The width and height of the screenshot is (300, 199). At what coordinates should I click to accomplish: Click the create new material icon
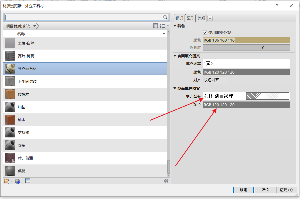18,181
